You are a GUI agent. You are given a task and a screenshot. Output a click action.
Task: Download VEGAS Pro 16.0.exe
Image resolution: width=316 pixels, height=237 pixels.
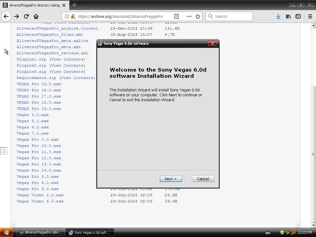pyautogui.click(x=39, y=90)
